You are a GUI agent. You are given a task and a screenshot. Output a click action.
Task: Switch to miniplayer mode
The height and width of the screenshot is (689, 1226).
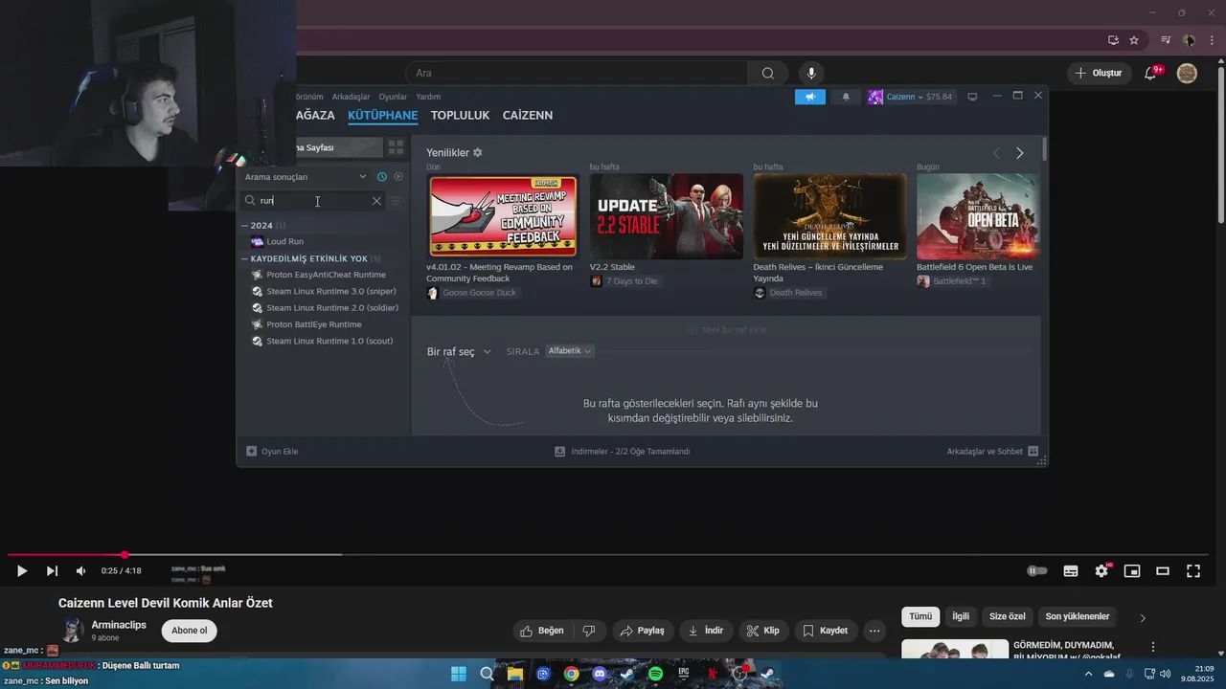coord(1132,571)
